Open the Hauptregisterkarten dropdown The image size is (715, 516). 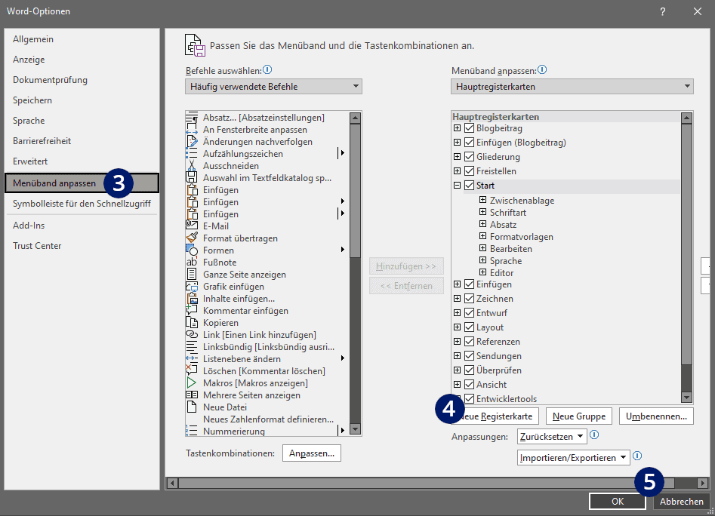(572, 87)
